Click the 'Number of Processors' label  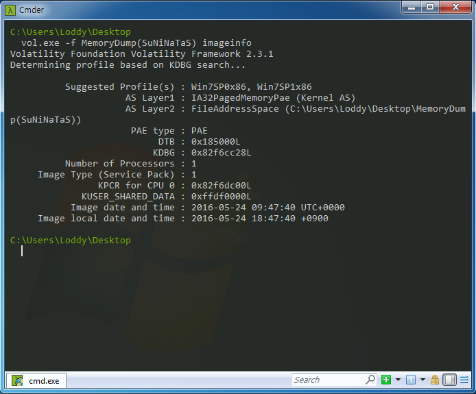(x=120, y=164)
